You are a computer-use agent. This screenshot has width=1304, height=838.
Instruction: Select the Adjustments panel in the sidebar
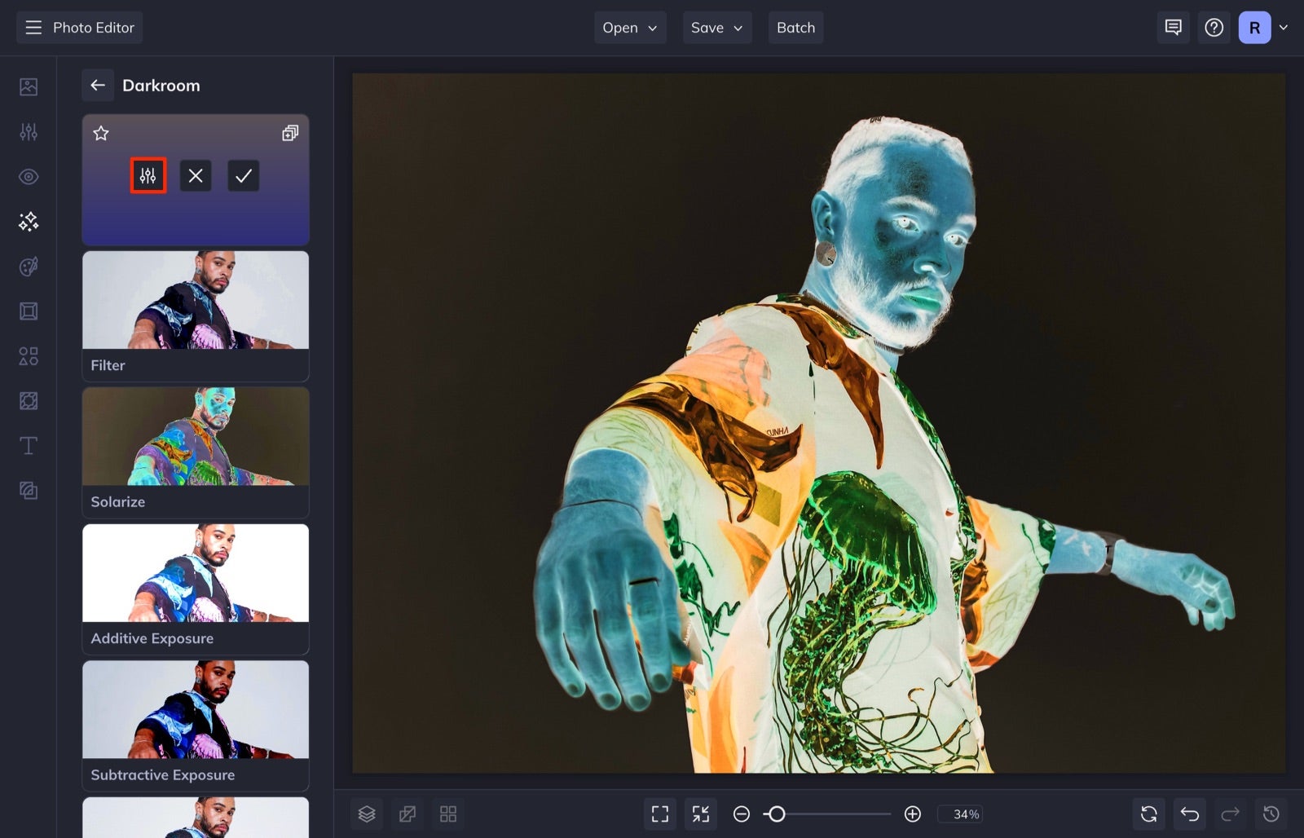pyautogui.click(x=28, y=131)
